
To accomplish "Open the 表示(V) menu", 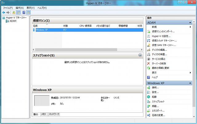I will coord(30,8).
